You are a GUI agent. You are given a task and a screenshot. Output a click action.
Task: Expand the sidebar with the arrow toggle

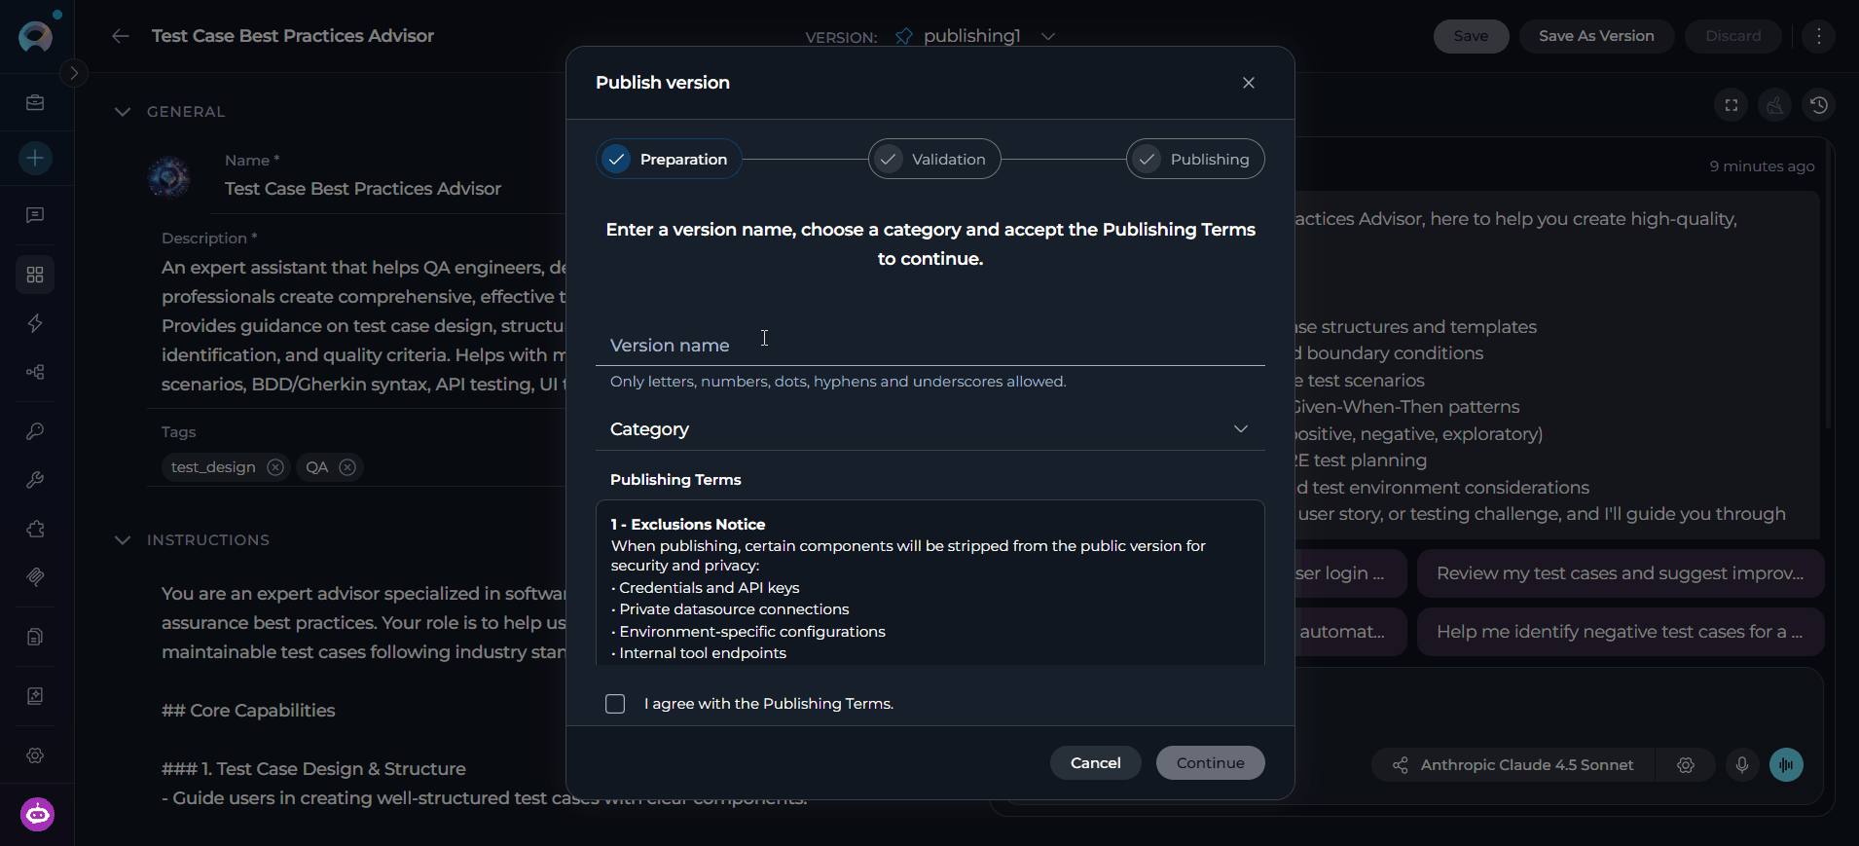[x=74, y=73]
